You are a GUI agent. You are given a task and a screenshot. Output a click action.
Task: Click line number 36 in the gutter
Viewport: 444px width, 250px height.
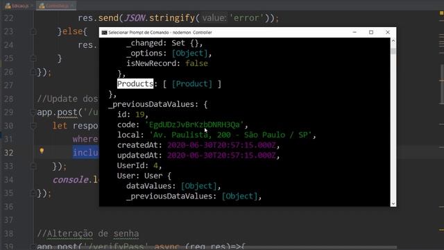tap(9, 207)
